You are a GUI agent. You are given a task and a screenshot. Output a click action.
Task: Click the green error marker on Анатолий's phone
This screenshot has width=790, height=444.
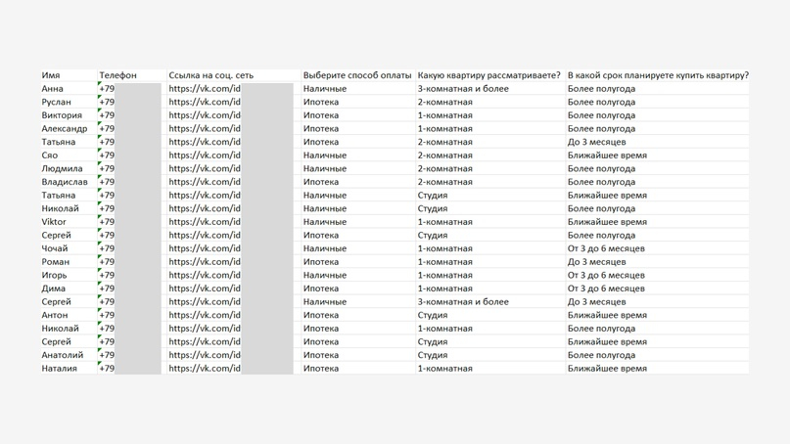pyautogui.click(x=100, y=351)
